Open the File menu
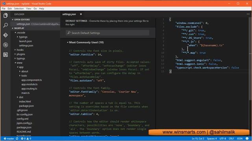 click(4, 9)
